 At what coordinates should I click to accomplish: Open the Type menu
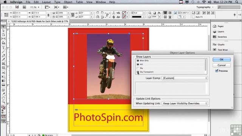coord(57,2)
